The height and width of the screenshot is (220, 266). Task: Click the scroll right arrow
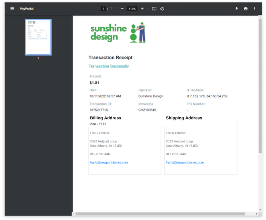click(256, 214)
